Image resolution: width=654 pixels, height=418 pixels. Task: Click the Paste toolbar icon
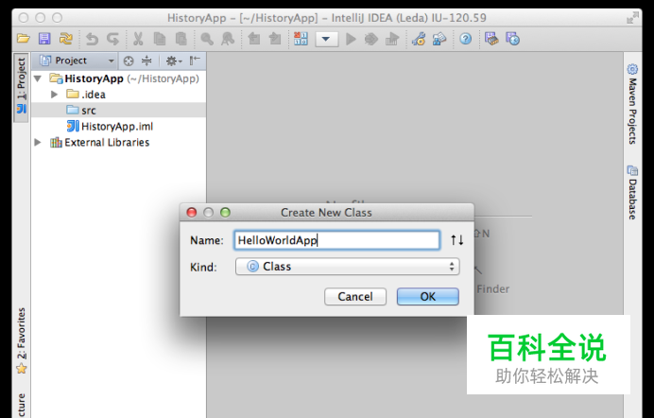(181, 39)
